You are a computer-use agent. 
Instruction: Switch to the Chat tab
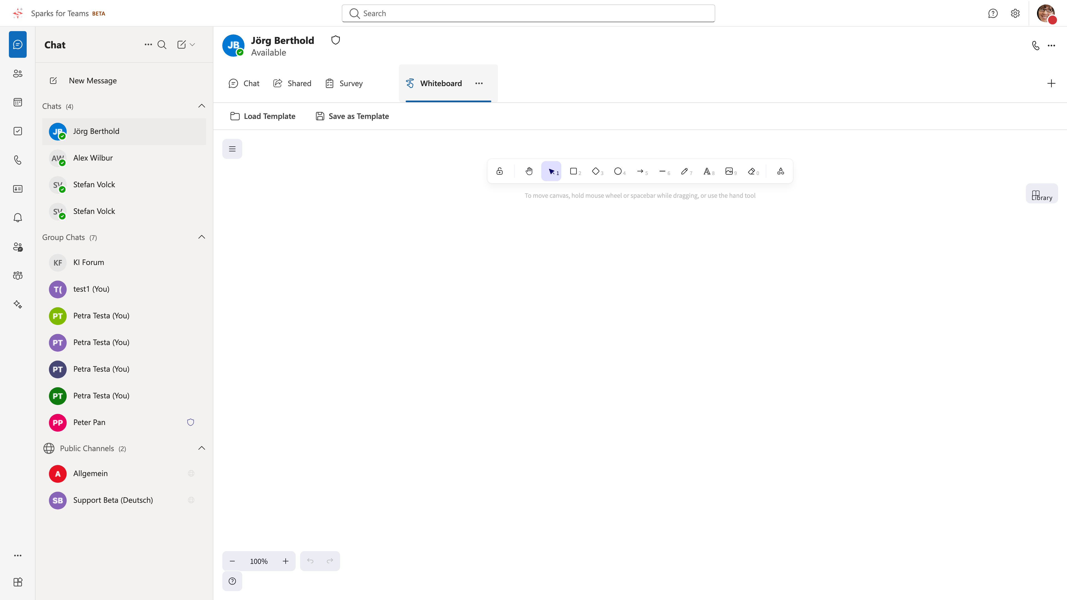244,83
